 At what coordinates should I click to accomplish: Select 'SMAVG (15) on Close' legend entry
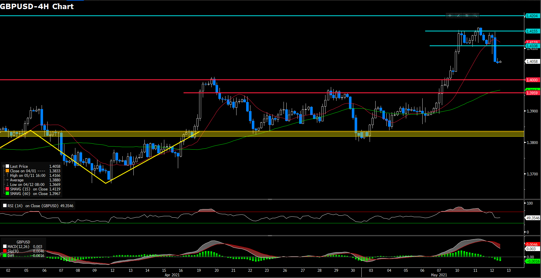point(29,189)
